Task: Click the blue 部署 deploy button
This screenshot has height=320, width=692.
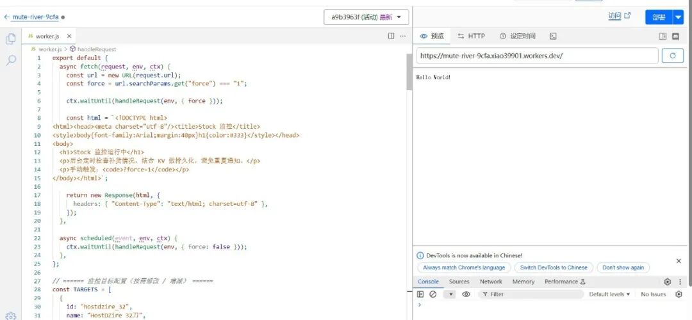Action: 659,17
